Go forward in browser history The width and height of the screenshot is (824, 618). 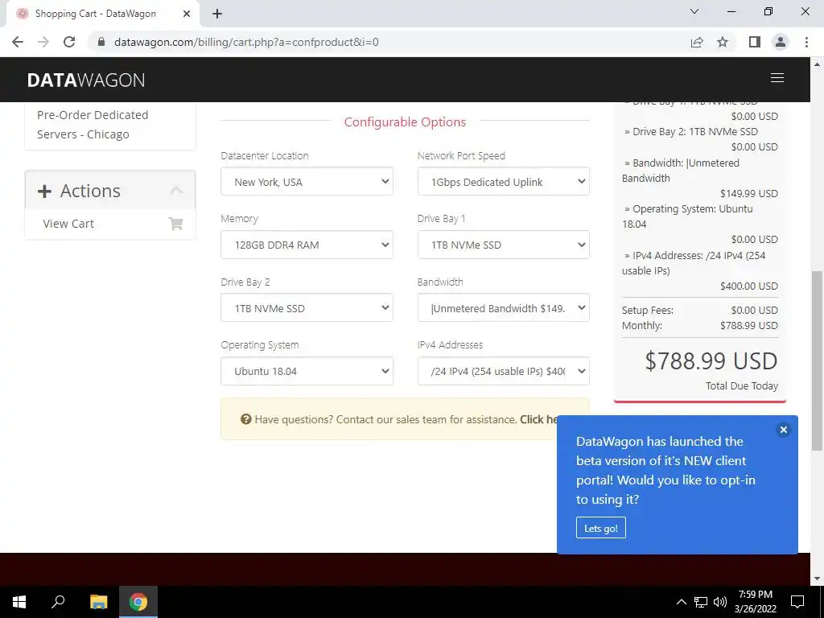(x=43, y=42)
